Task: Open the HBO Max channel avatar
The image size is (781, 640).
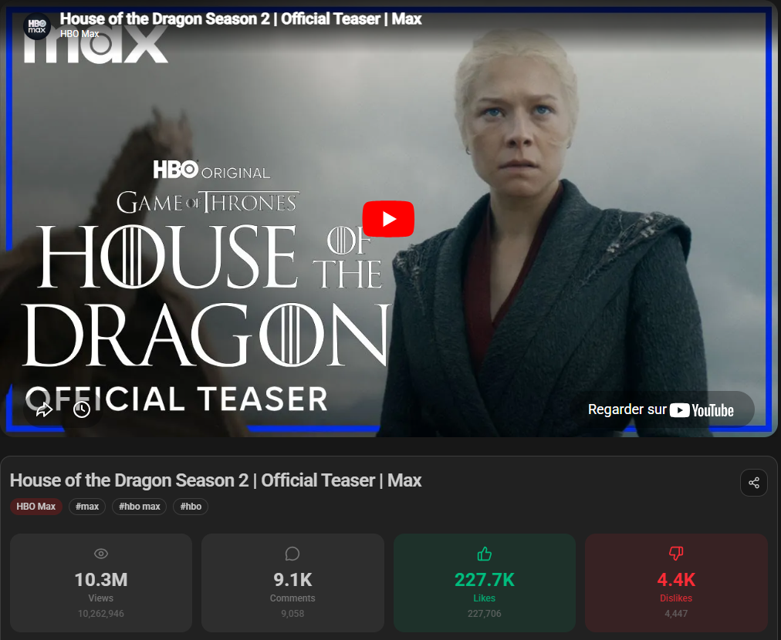Action: 37,26
